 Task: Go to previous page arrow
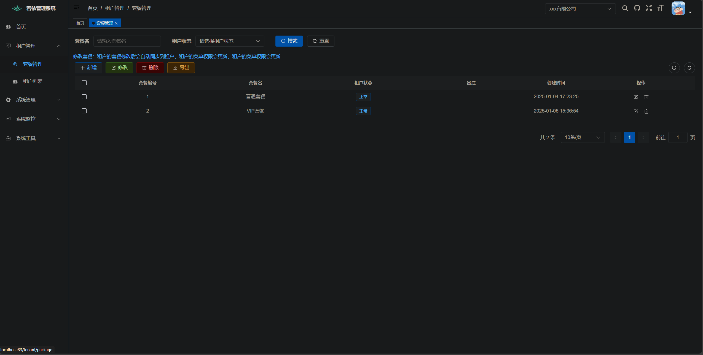coord(615,137)
